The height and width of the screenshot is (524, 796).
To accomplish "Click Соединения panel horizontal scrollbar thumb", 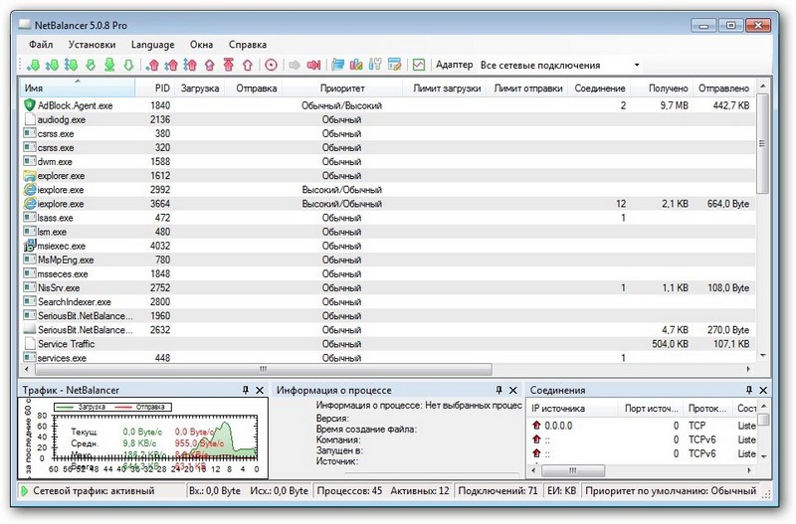I will 573,470.
